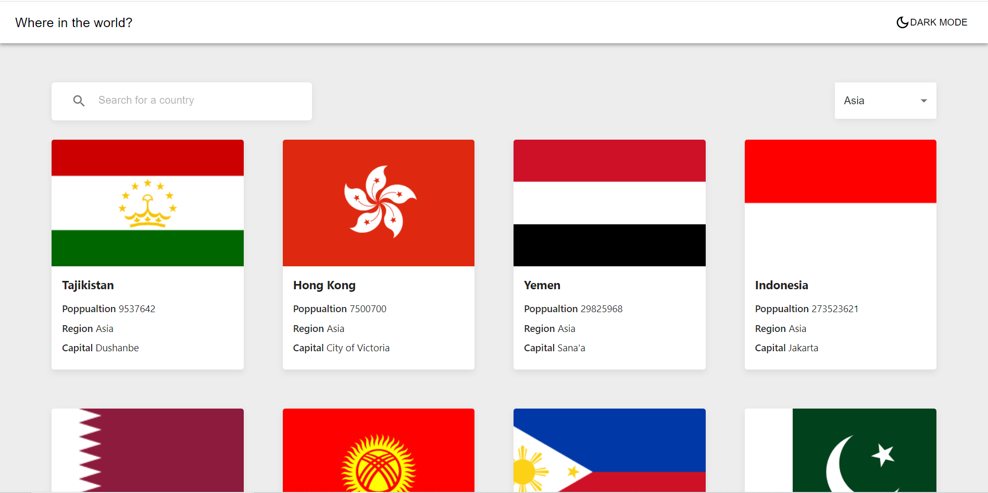The image size is (988, 493).
Task: Click the Tajikistan flag image
Action: [147, 203]
